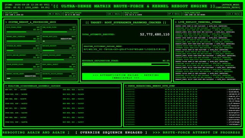Screen dimensions: 245x138
Task: Select the grid cell showing 65.0%
Action: click(x=59, y=58)
